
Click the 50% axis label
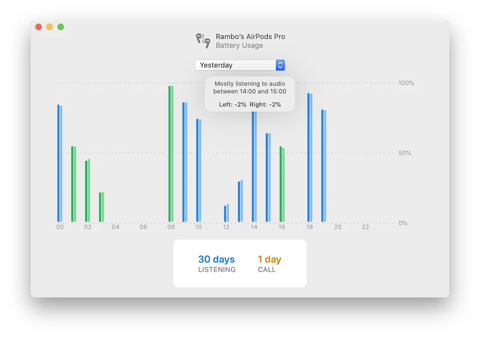pos(405,153)
